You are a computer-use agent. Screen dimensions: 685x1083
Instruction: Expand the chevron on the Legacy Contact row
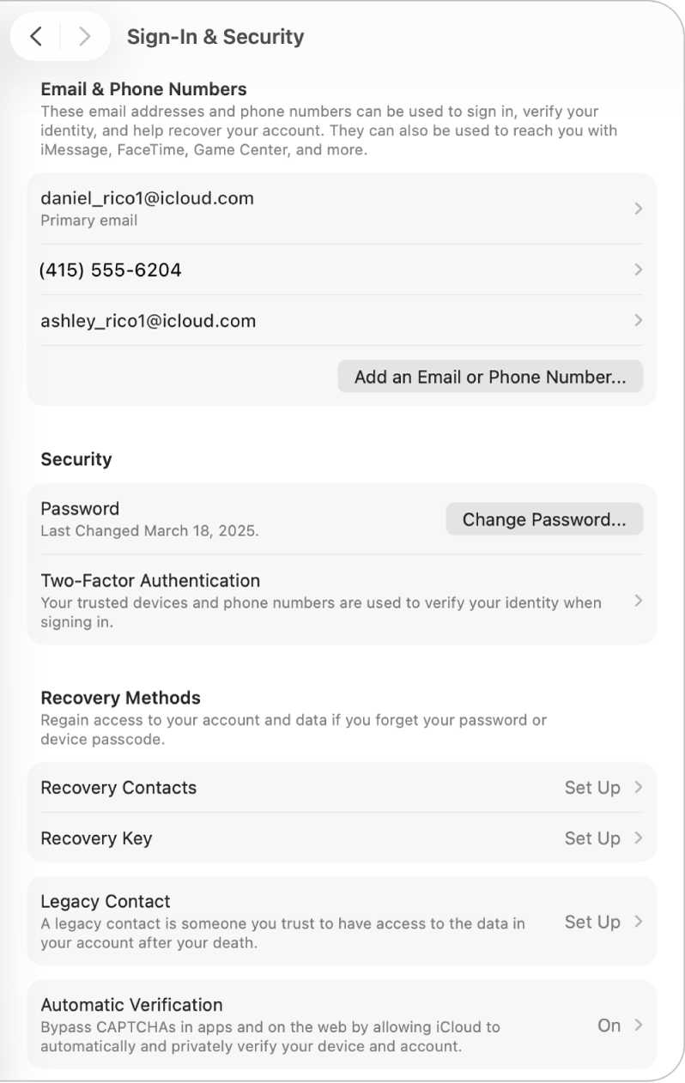pyautogui.click(x=639, y=922)
